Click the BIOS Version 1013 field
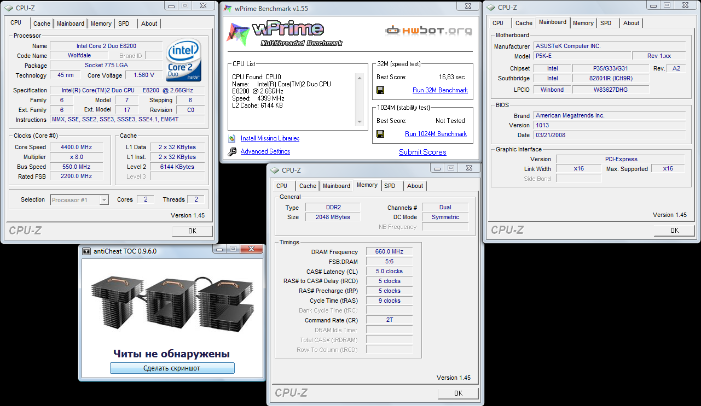 click(610, 126)
